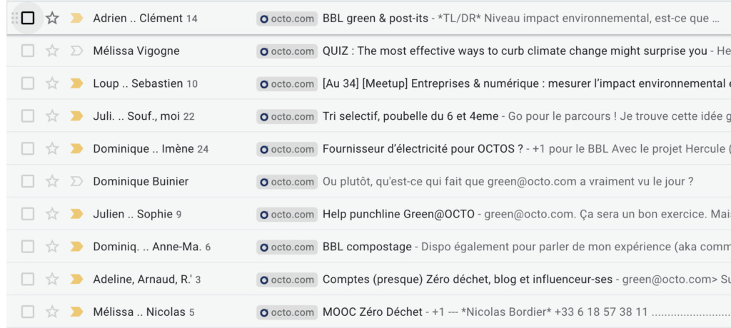Open the MOOC Zéro Déchet thread
The image size is (731, 328).
coord(373,312)
